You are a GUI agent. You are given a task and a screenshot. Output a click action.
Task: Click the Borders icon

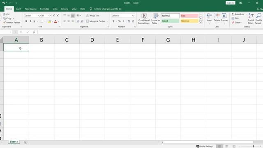[42, 21]
